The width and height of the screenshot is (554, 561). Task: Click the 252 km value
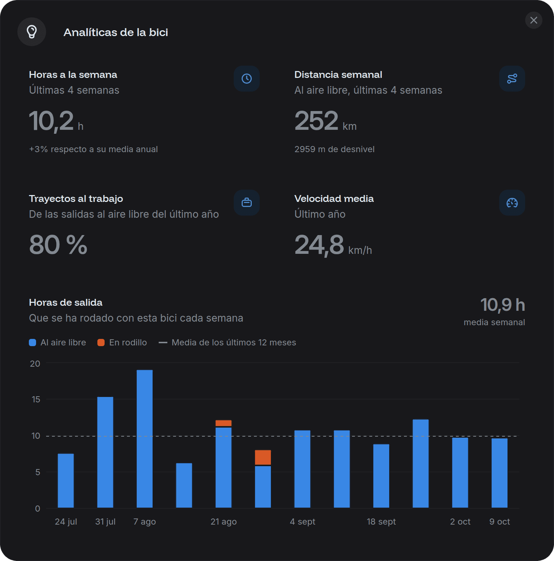point(325,121)
